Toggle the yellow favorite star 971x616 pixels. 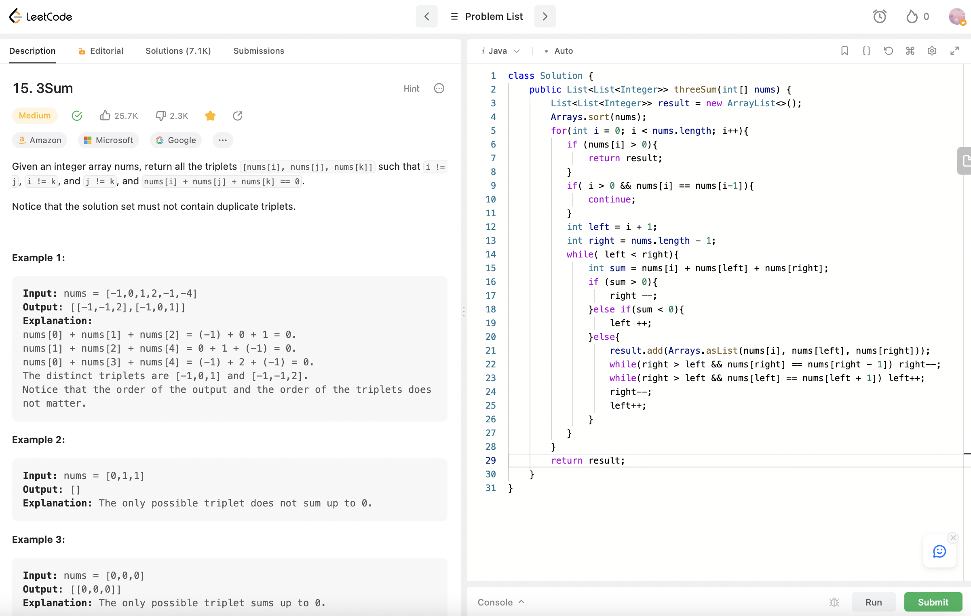(x=210, y=116)
